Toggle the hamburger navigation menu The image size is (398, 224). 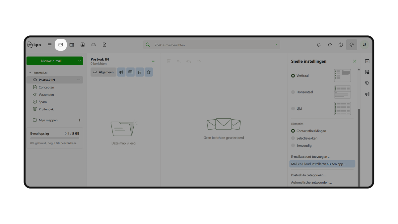(x=50, y=45)
